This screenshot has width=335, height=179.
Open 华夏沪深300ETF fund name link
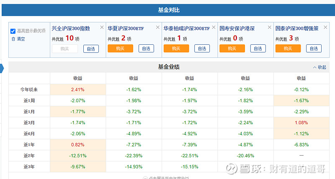tap(126, 28)
